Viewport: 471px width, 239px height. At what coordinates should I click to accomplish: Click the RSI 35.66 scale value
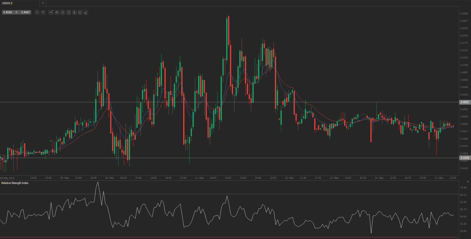(463, 231)
